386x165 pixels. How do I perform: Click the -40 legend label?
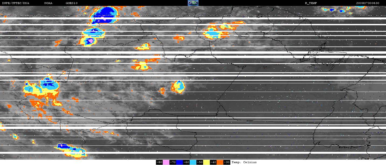213,162
